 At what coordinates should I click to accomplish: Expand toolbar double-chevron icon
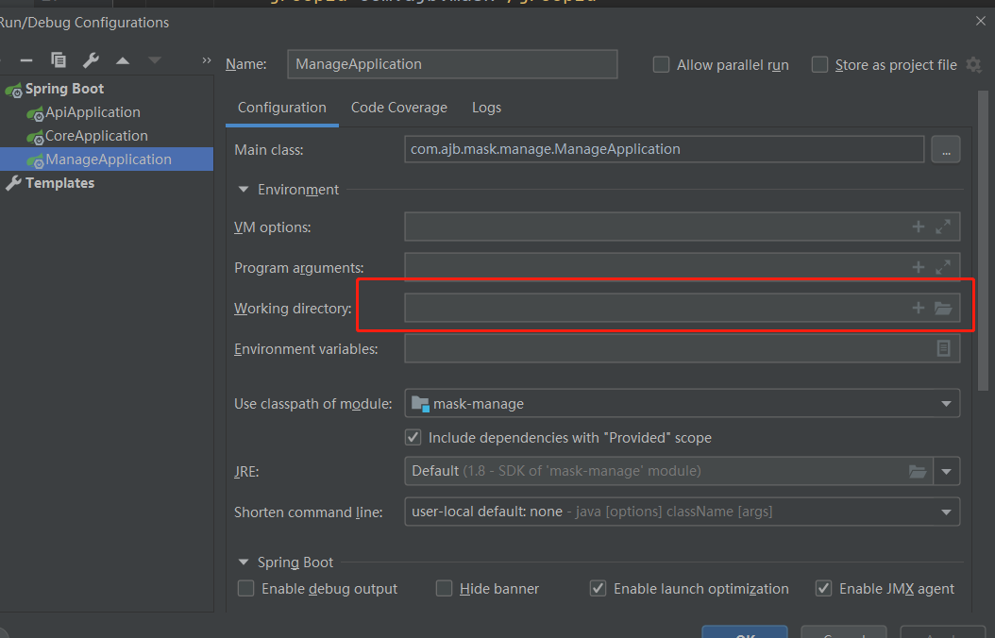(x=206, y=60)
